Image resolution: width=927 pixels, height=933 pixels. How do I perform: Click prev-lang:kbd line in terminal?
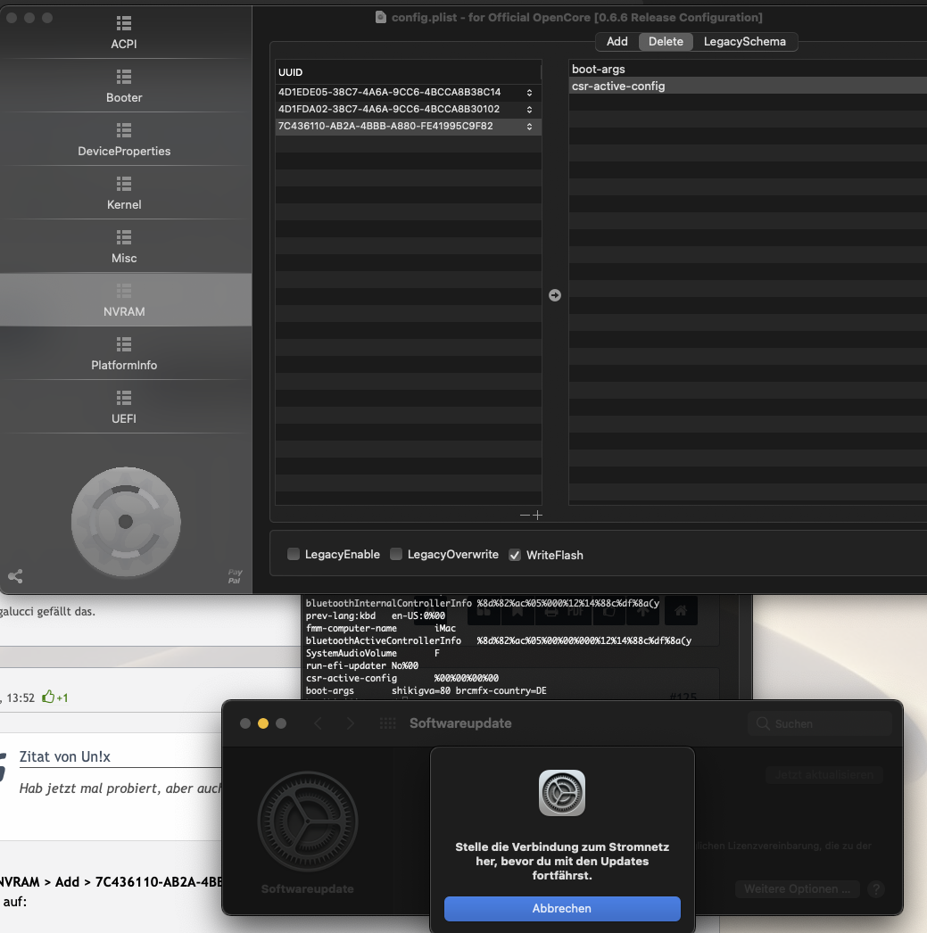point(376,615)
